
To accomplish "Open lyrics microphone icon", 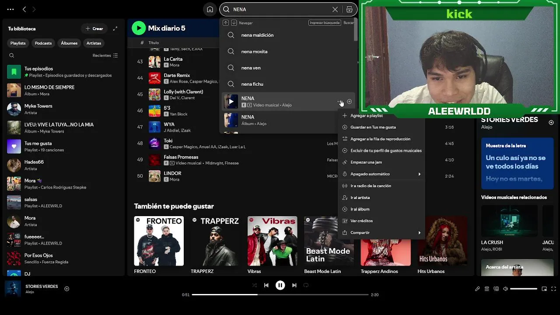I will click(477, 289).
